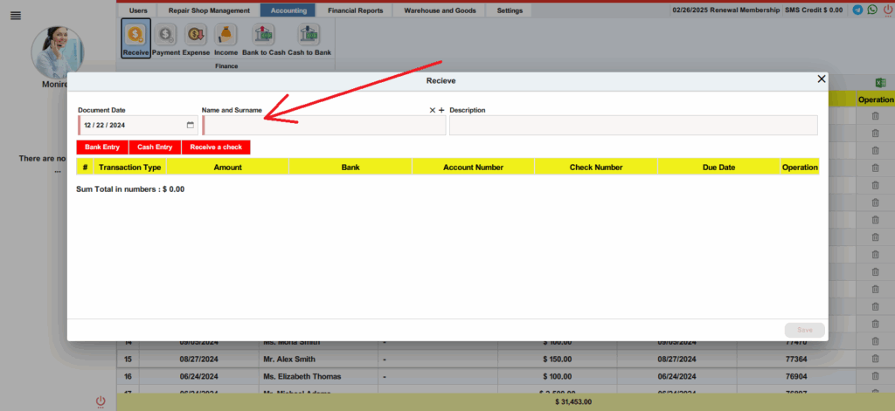Click document number 77364

tap(797, 360)
